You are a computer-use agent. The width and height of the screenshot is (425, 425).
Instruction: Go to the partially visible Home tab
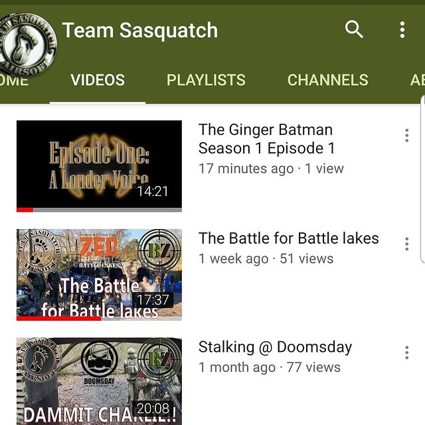(14, 80)
